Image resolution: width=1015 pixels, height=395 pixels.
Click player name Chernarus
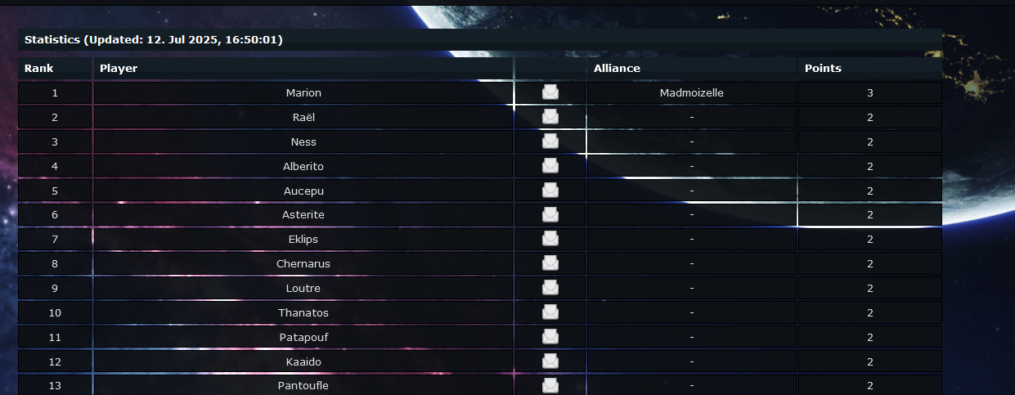[x=303, y=264]
